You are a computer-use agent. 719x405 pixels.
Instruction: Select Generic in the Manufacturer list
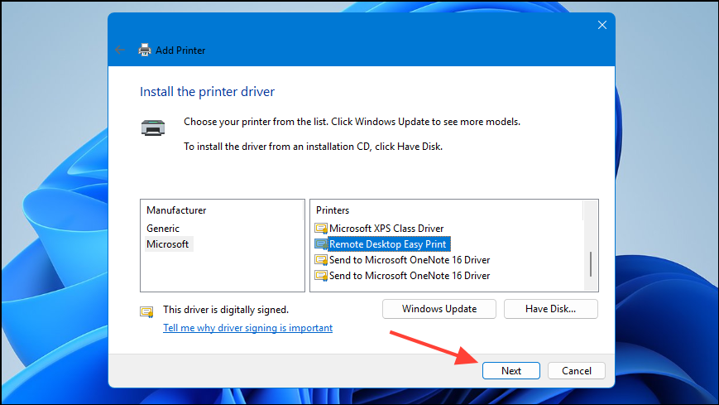point(163,229)
